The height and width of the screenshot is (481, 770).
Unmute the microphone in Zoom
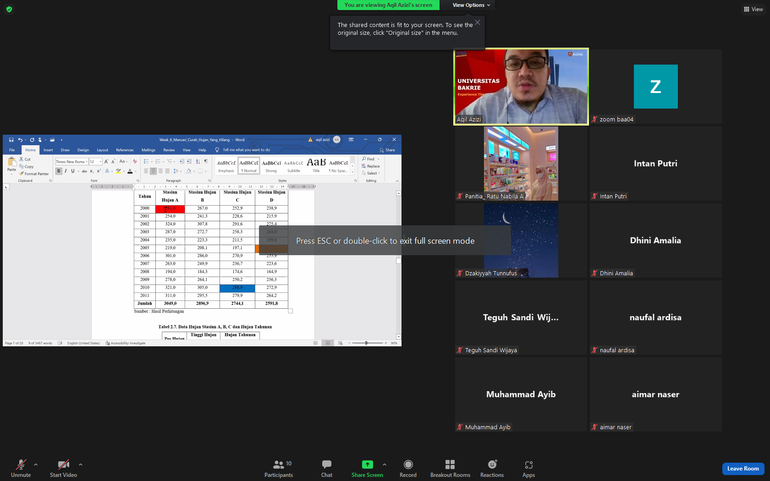click(21, 469)
